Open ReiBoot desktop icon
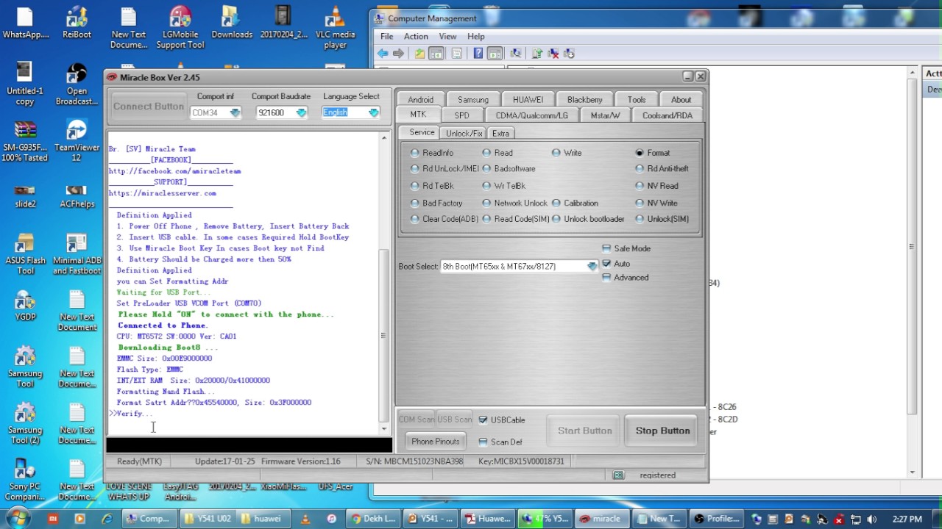Image resolution: width=942 pixels, height=529 pixels. (x=77, y=23)
